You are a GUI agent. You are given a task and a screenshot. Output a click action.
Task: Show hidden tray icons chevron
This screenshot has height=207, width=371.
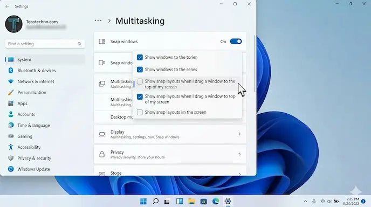(x=305, y=201)
